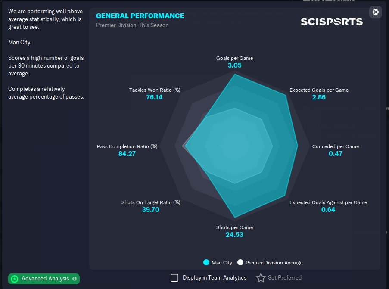The image size is (389, 289).
Task: Select the Shots per Game 24.53 value
Action: pyautogui.click(x=234, y=235)
